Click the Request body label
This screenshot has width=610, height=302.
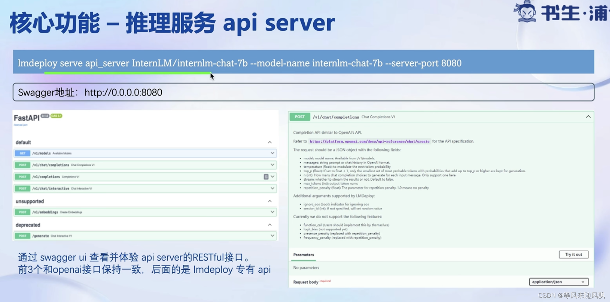(306, 282)
